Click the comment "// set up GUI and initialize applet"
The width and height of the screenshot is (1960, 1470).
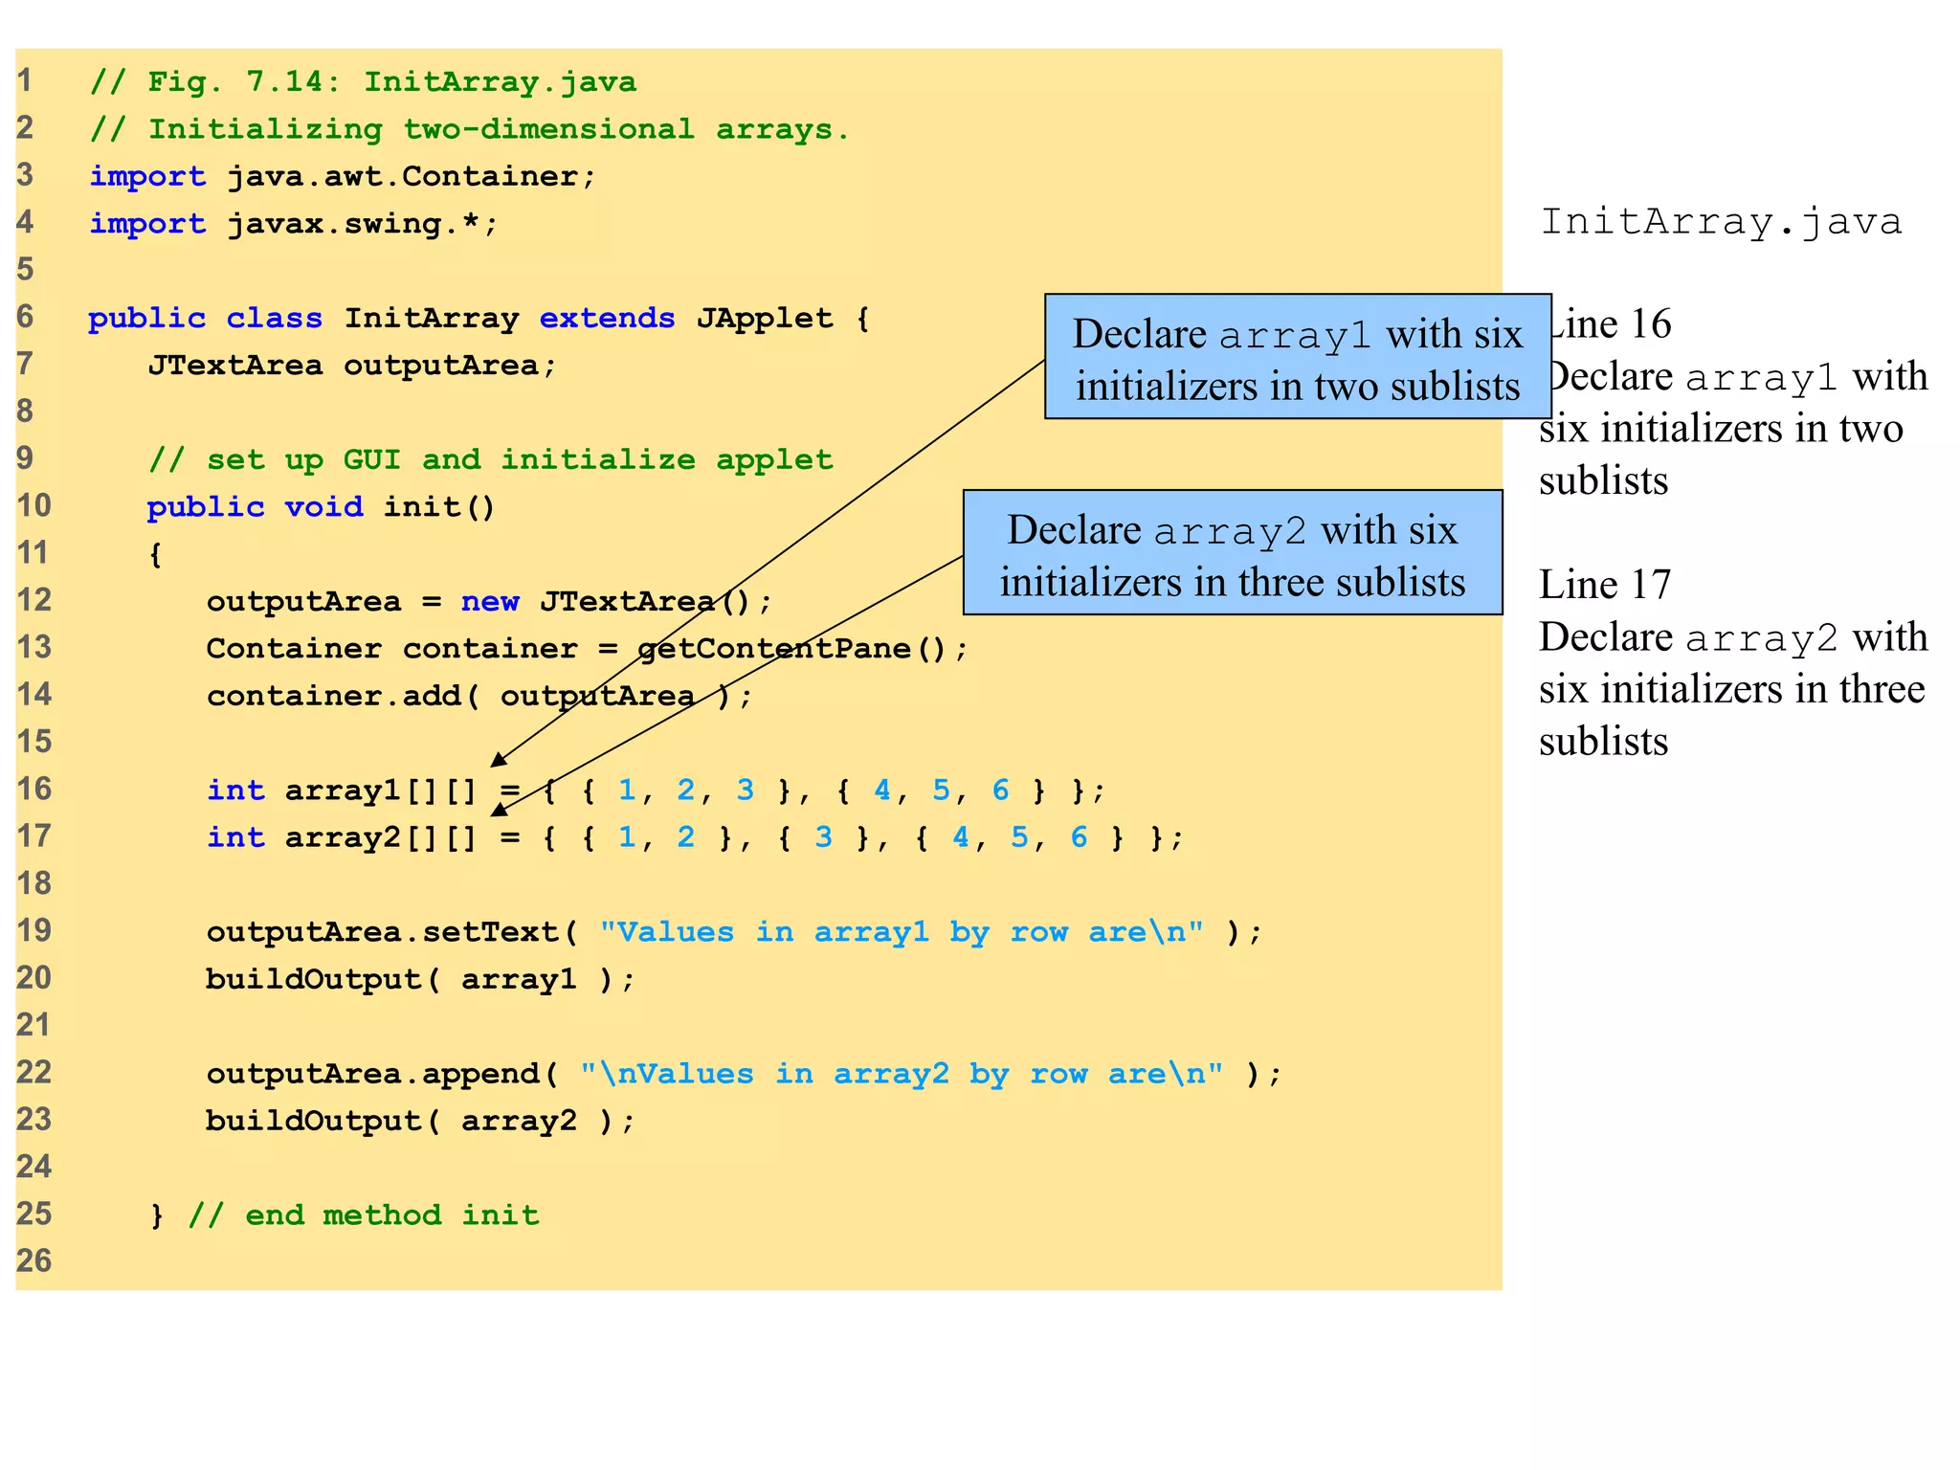(x=491, y=459)
